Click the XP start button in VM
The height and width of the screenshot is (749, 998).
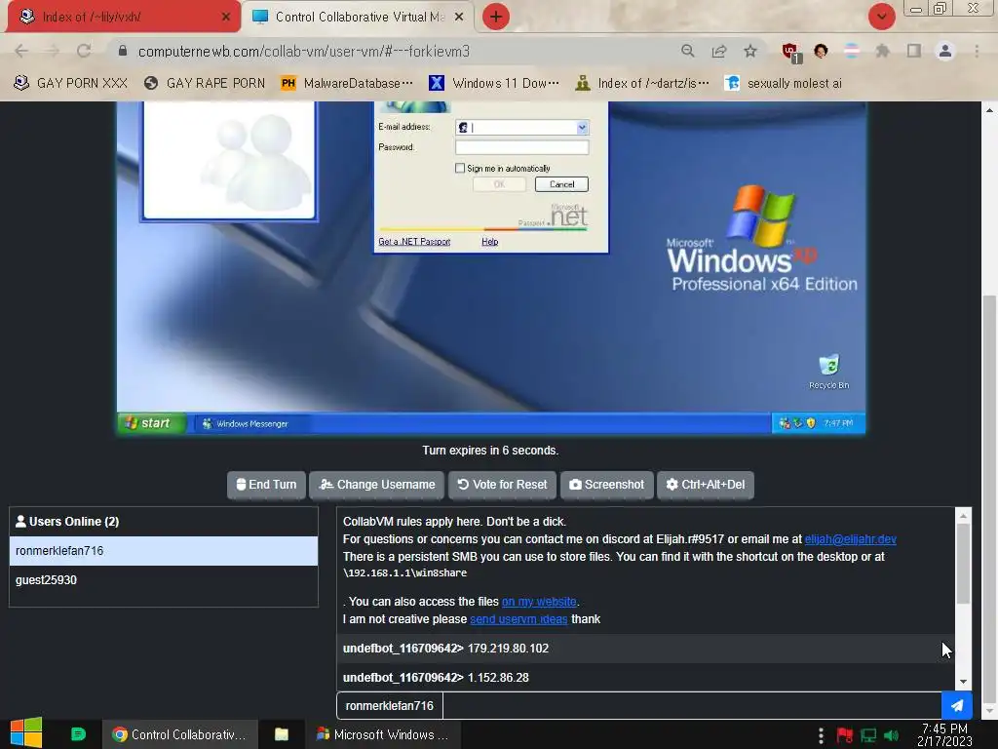(151, 423)
